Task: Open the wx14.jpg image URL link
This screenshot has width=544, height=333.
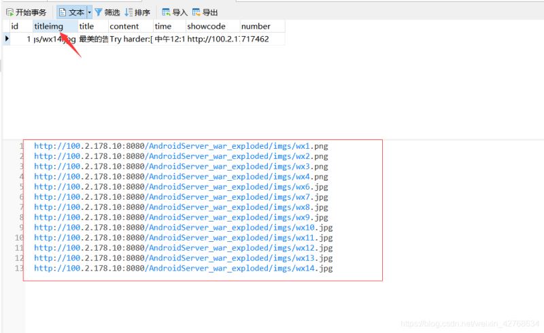Action: pyautogui.click(x=183, y=268)
